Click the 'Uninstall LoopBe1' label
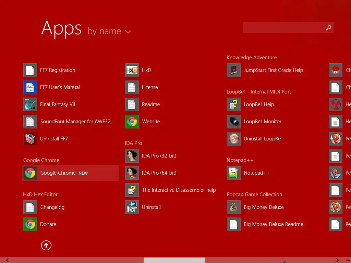The height and width of the screenshot is (263, 351). click(x=263, y=139)
